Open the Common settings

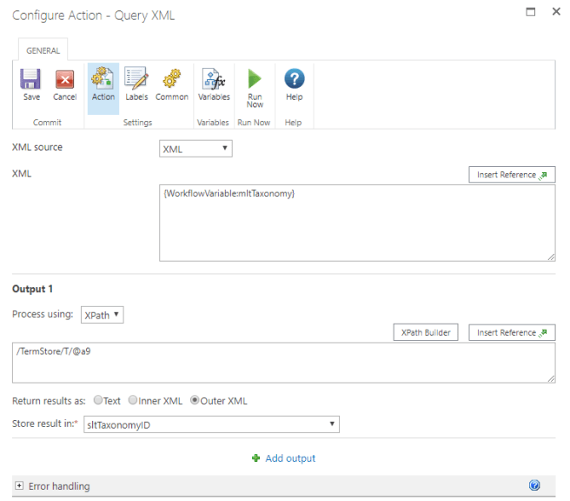point(171,84)
